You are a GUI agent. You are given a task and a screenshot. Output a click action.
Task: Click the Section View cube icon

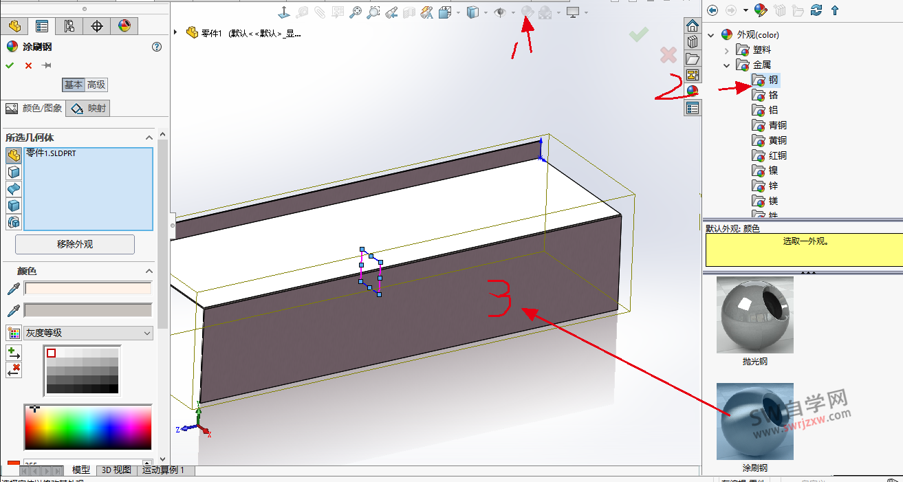473,12
